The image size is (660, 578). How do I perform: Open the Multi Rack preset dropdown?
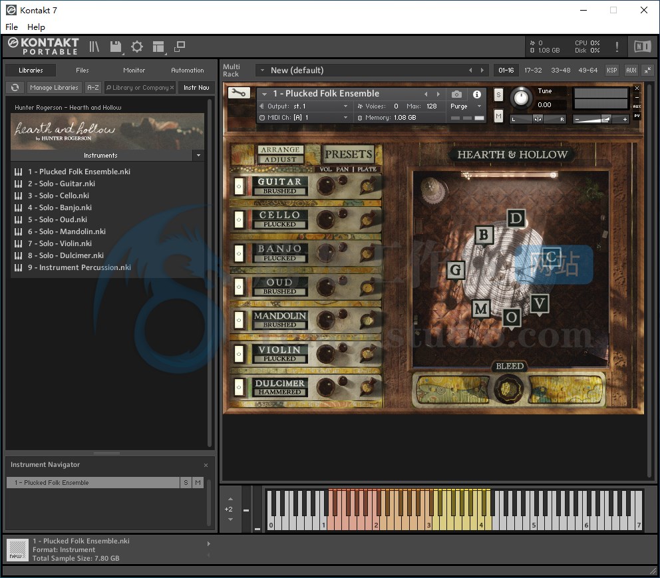[262, 71]
